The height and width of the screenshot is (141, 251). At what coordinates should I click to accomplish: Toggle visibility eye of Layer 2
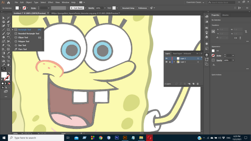tap(166, 58)
